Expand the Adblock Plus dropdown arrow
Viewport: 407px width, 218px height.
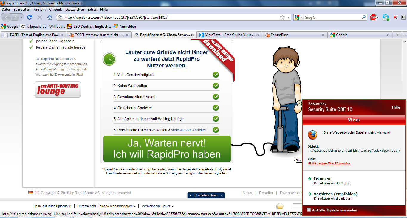tap(378, 18)
